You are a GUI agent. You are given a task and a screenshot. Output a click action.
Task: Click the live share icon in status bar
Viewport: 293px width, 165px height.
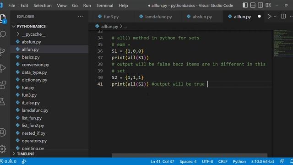coord(24,161)
